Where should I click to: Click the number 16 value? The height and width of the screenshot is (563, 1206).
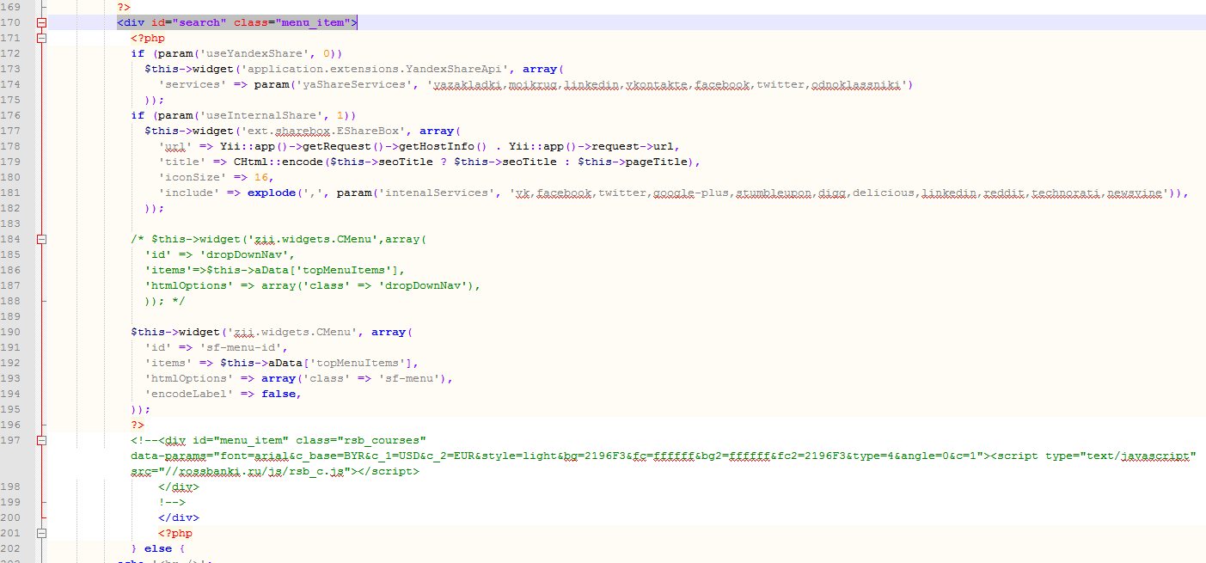click(261, 177)
